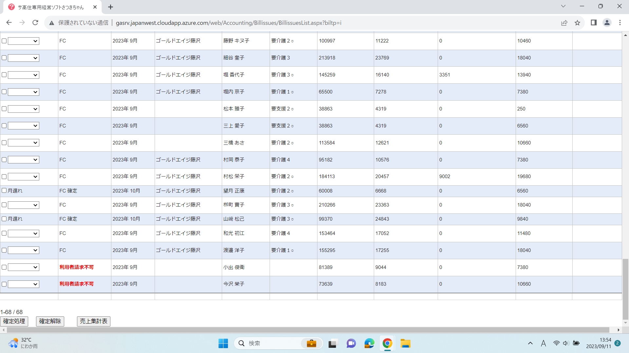Switch to サ高住専用経営ソフトさつきちゃん tab
Viewport: 629px width, 353px height.
pyautogui.click(x=51, y=7)
